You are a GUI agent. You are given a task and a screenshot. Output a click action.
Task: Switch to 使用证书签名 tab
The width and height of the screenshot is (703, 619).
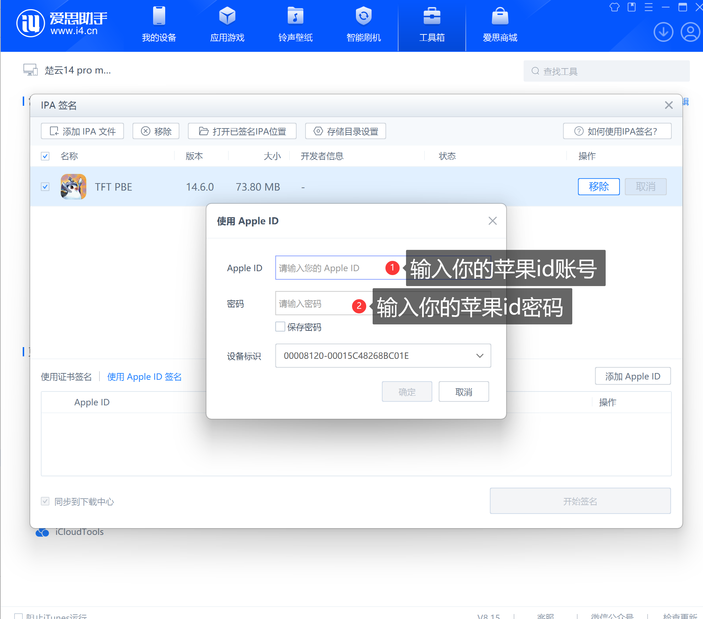coord(66,377)
